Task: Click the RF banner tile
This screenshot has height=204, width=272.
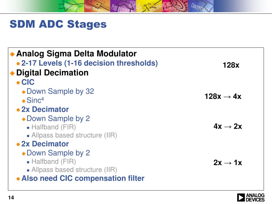Action: coord(149,6)
